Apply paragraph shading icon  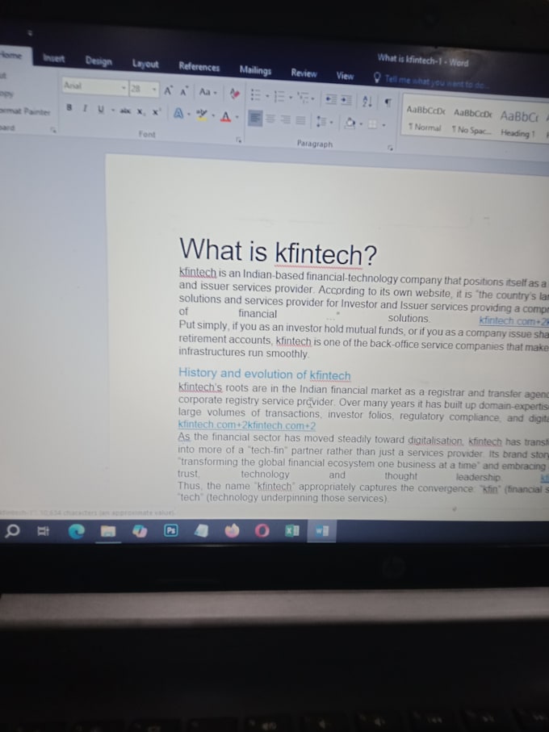coord(350,123)
